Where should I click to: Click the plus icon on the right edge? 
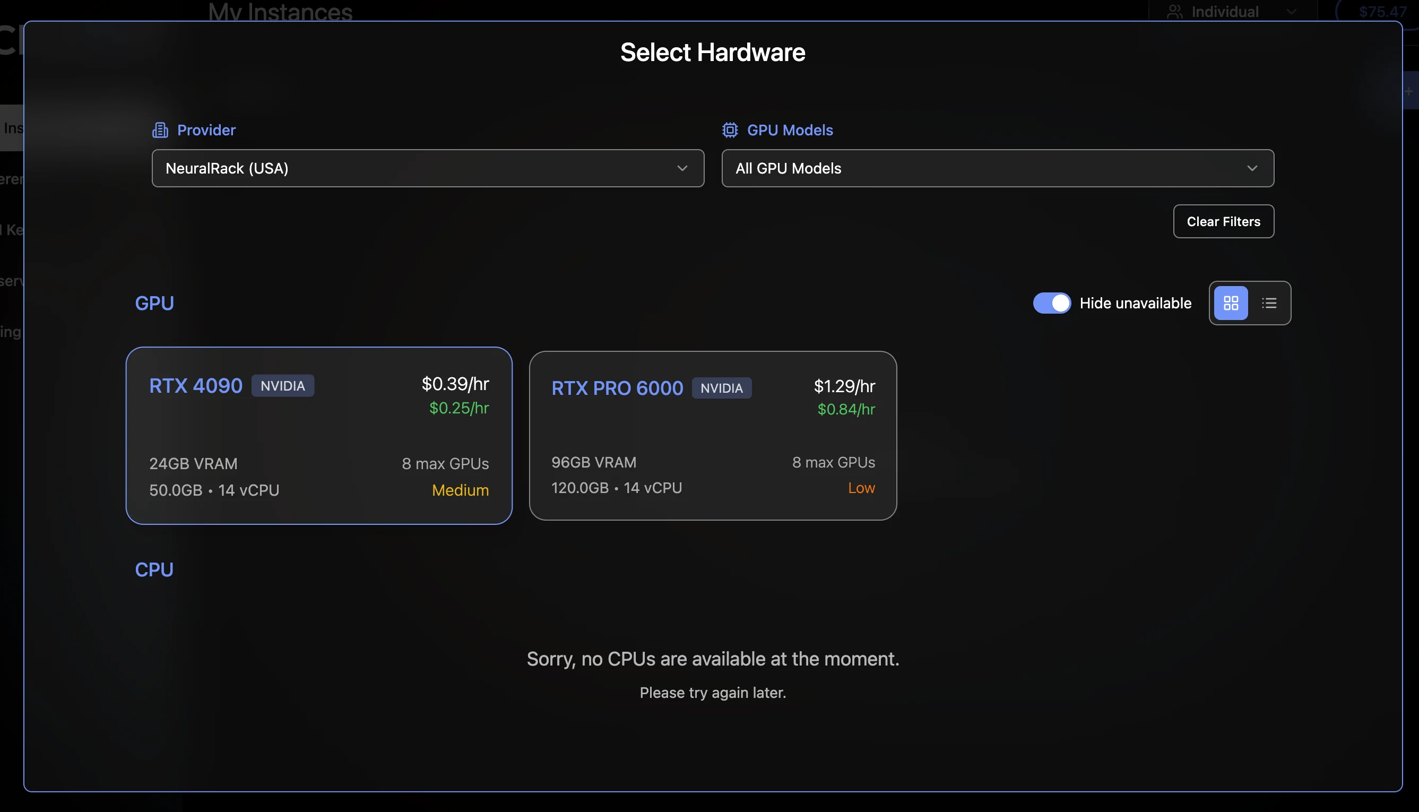[x=1409, y=90]
